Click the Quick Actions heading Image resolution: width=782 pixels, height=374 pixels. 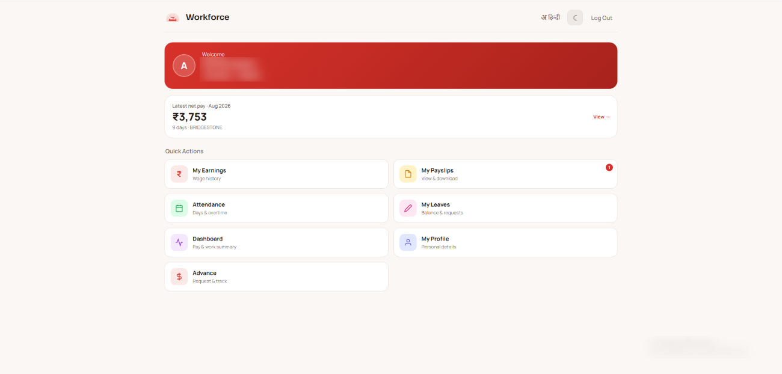[x=184, y=151]
